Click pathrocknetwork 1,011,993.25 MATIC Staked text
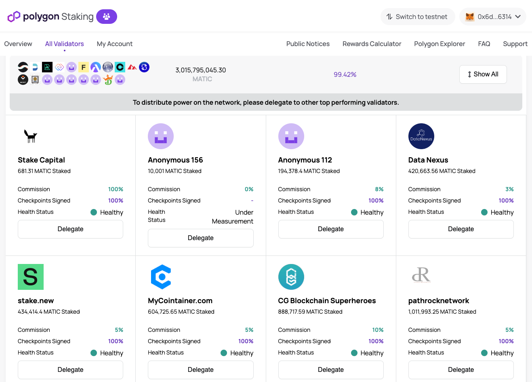This screenshot has height=382, width=532. (x=442, y=312)
